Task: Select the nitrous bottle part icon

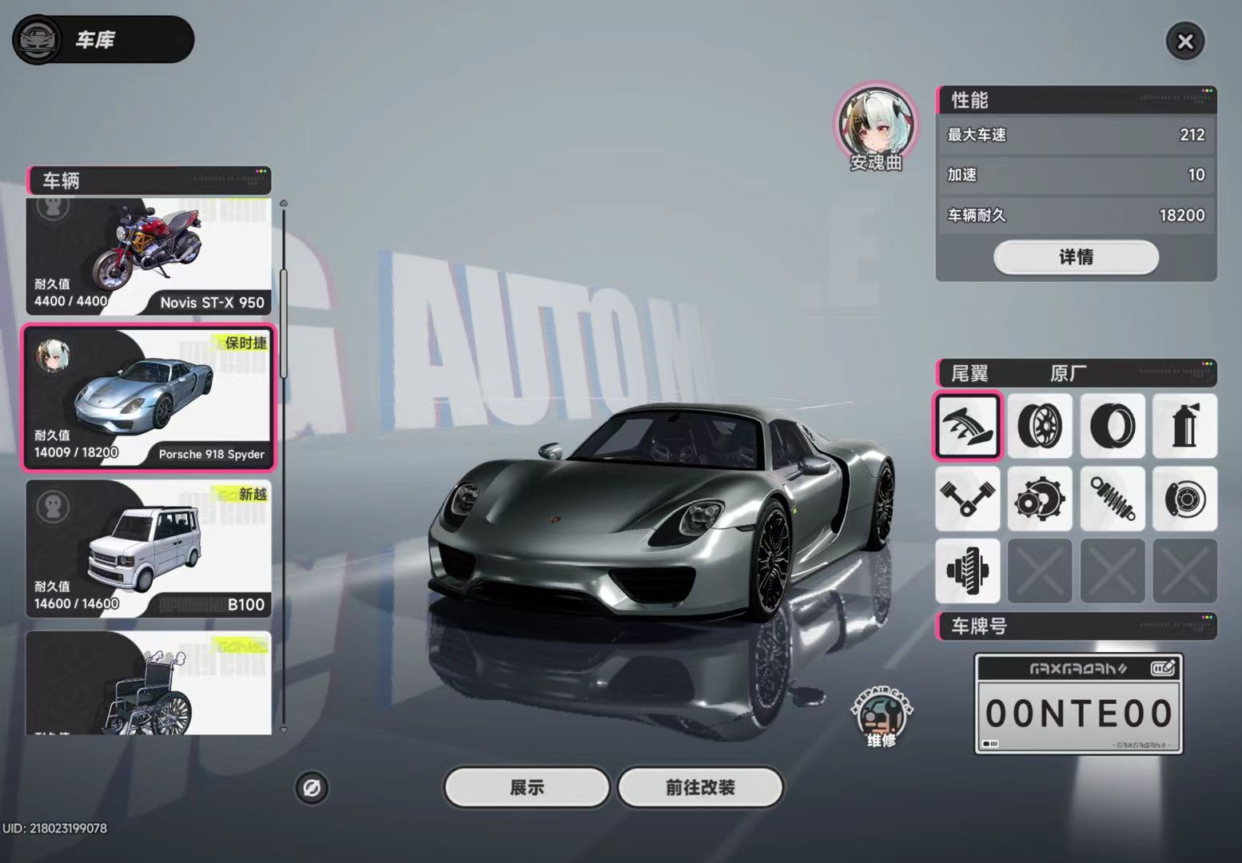Action: pos(1184,426)
